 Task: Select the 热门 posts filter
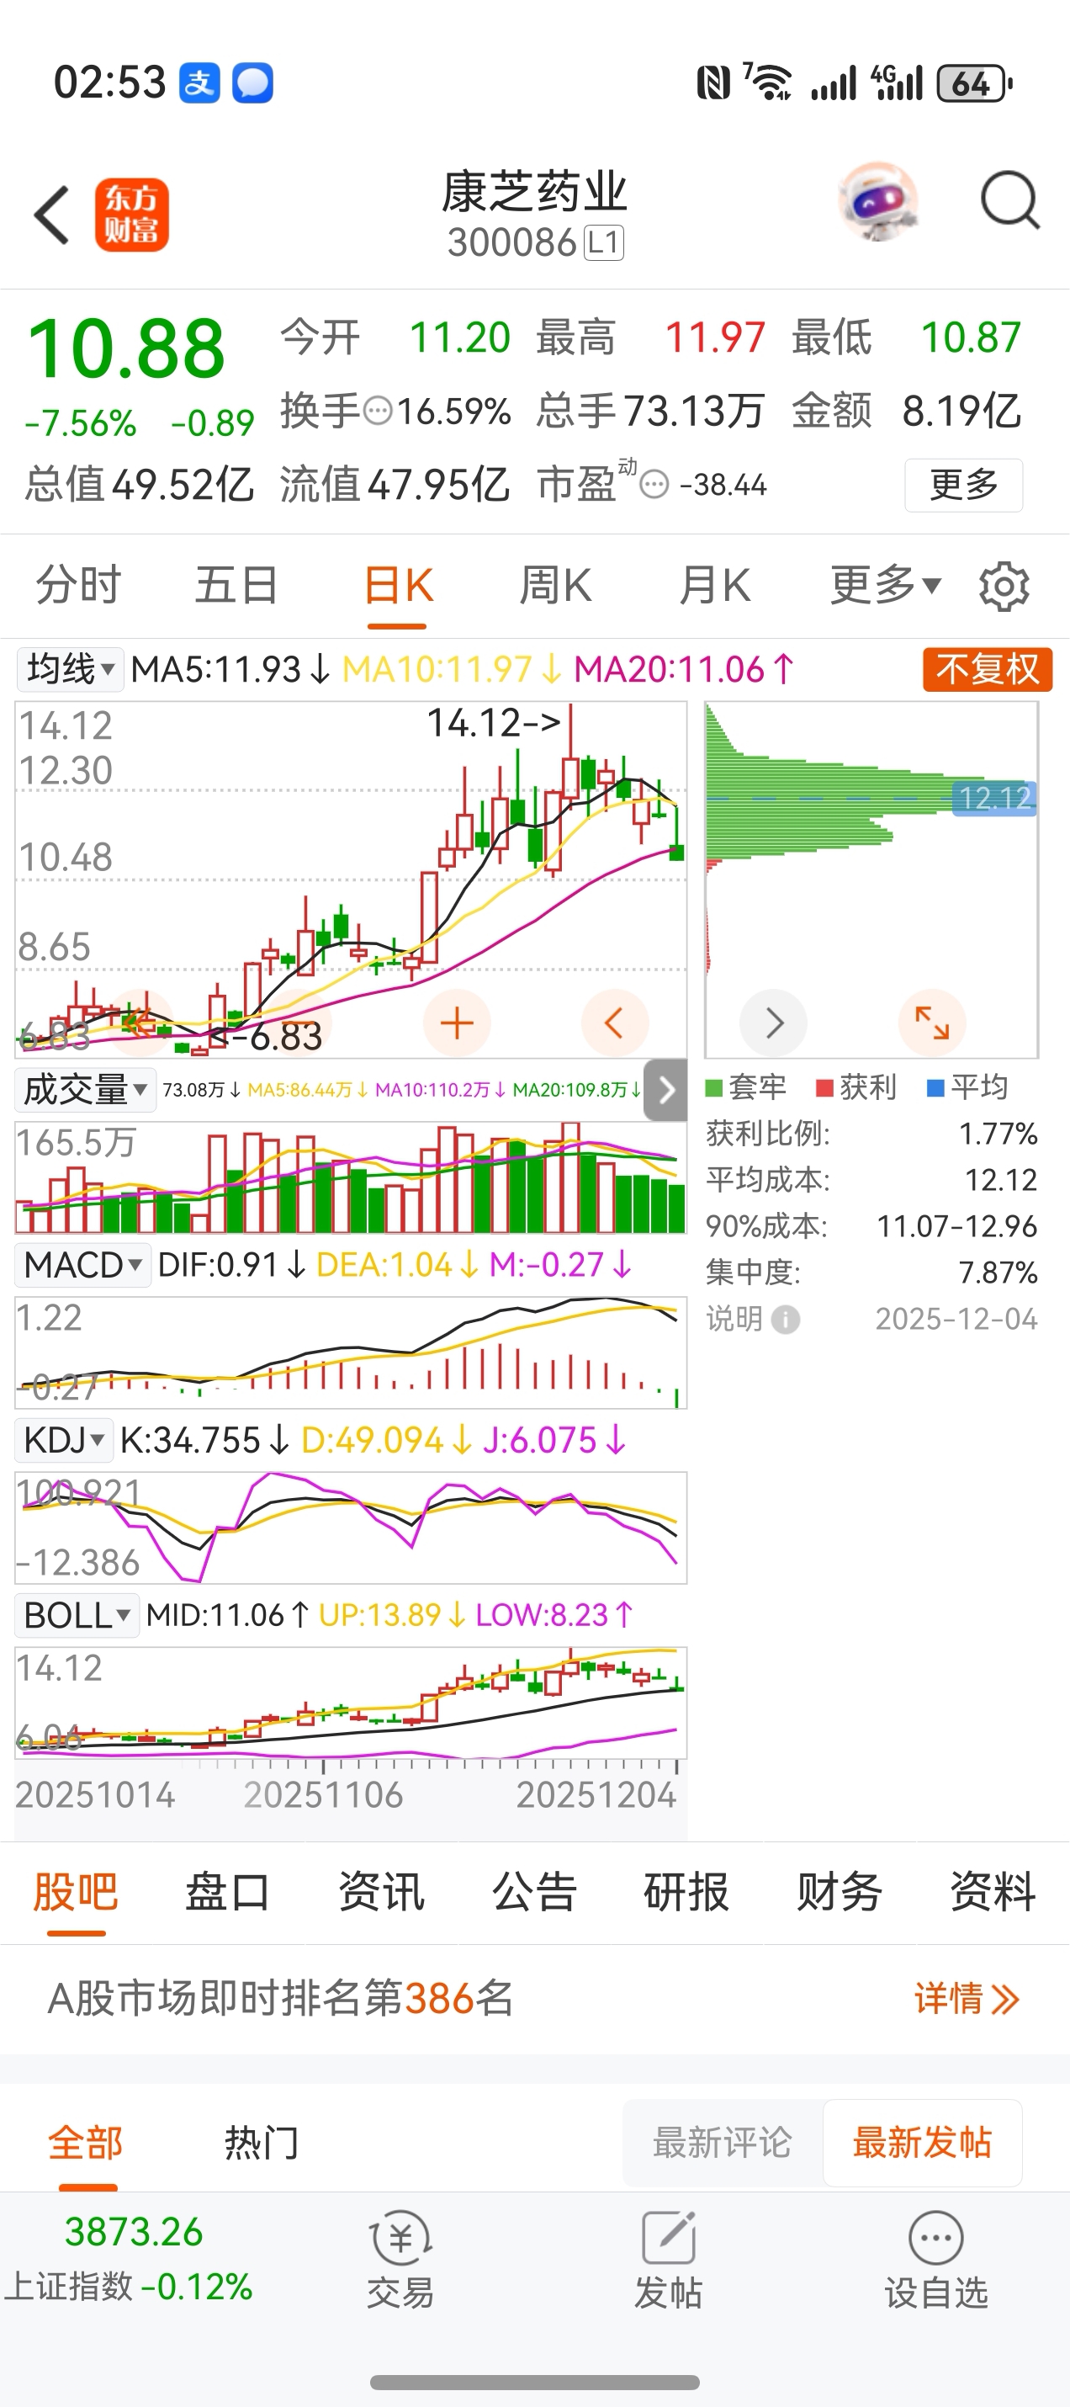(262, 2144)
